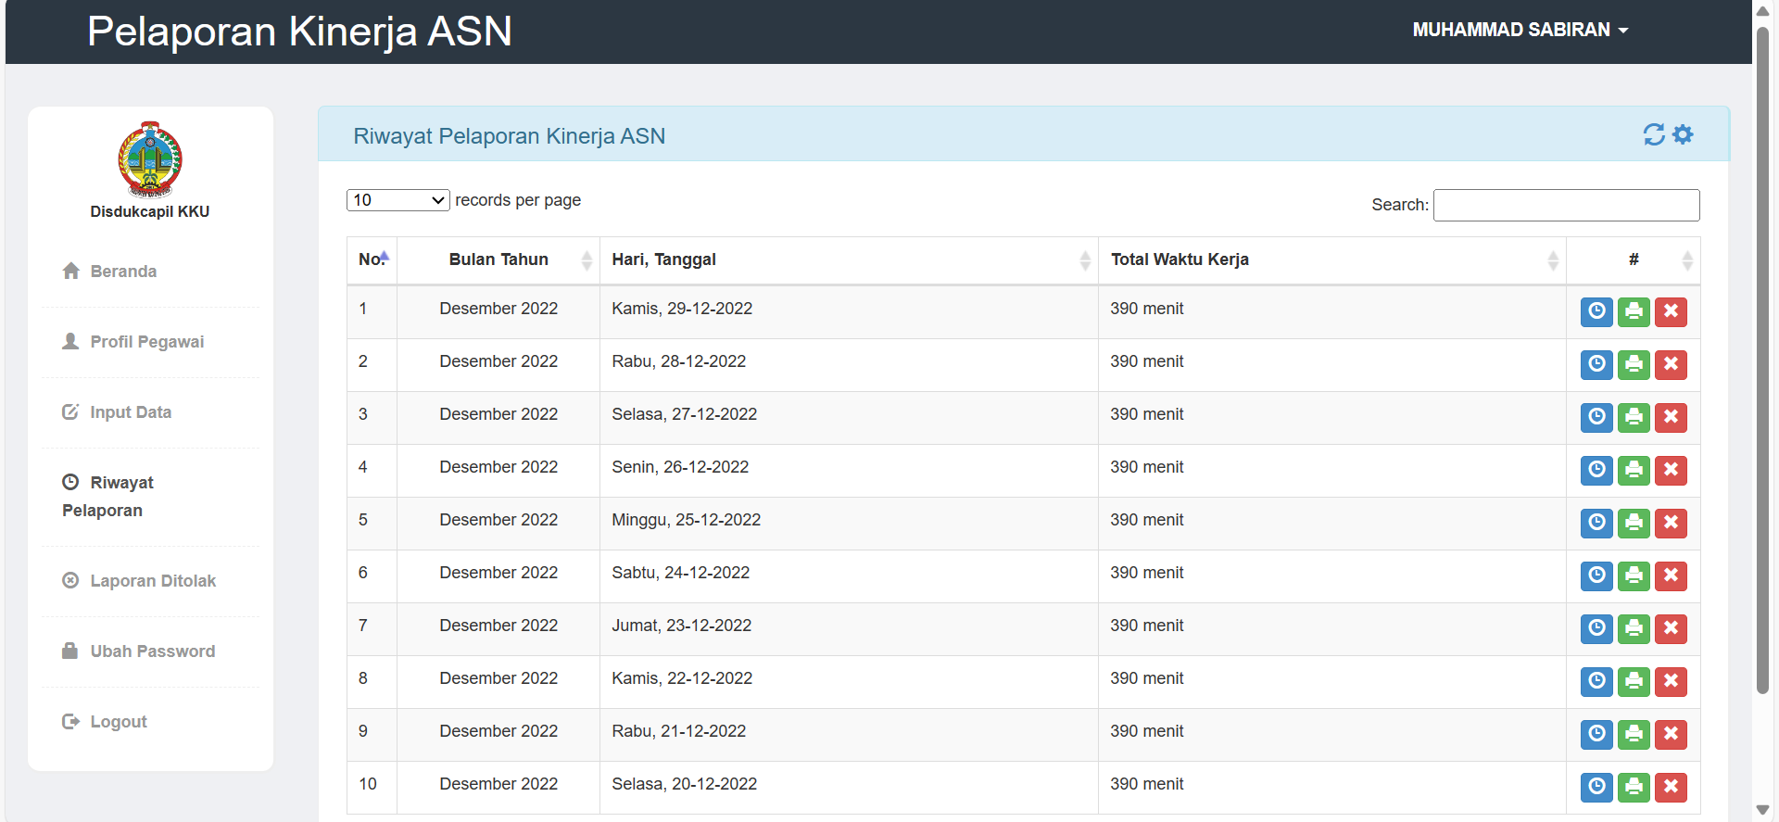
Task: Sort table by Bulan Tahun column
Action: click(x=498, y=260)
